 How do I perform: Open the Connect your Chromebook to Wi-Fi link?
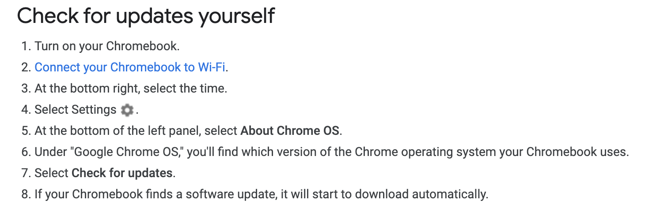pyautogui.click(x=130, y=67)
